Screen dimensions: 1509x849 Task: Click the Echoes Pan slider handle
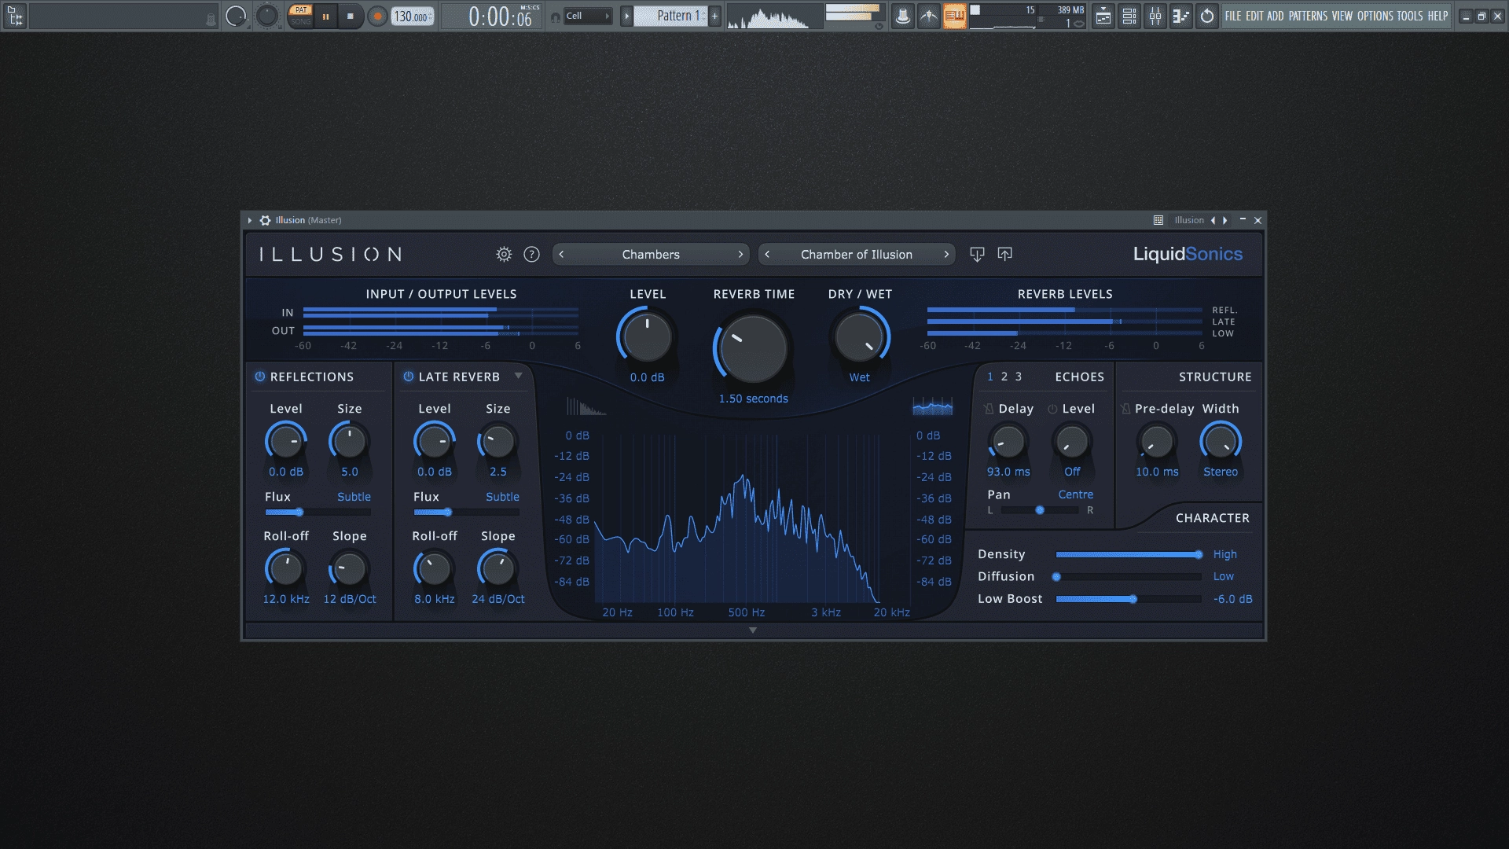[x=1040, y=510]
